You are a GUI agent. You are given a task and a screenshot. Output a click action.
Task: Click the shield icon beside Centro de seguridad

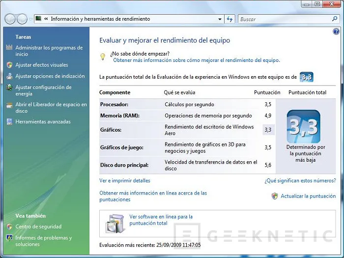coord(9,227)
